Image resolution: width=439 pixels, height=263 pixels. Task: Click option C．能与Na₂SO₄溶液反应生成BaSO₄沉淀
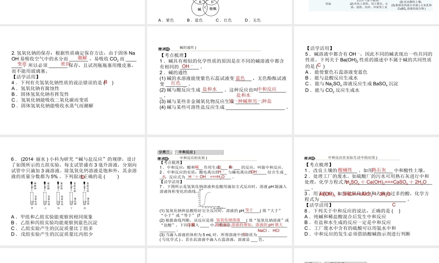[351, 84]
